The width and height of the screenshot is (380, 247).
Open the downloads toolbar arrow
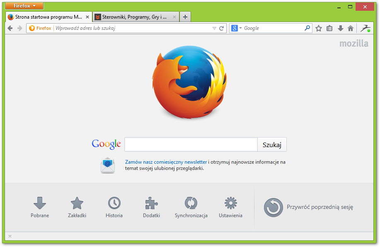(x=341, y=28)
